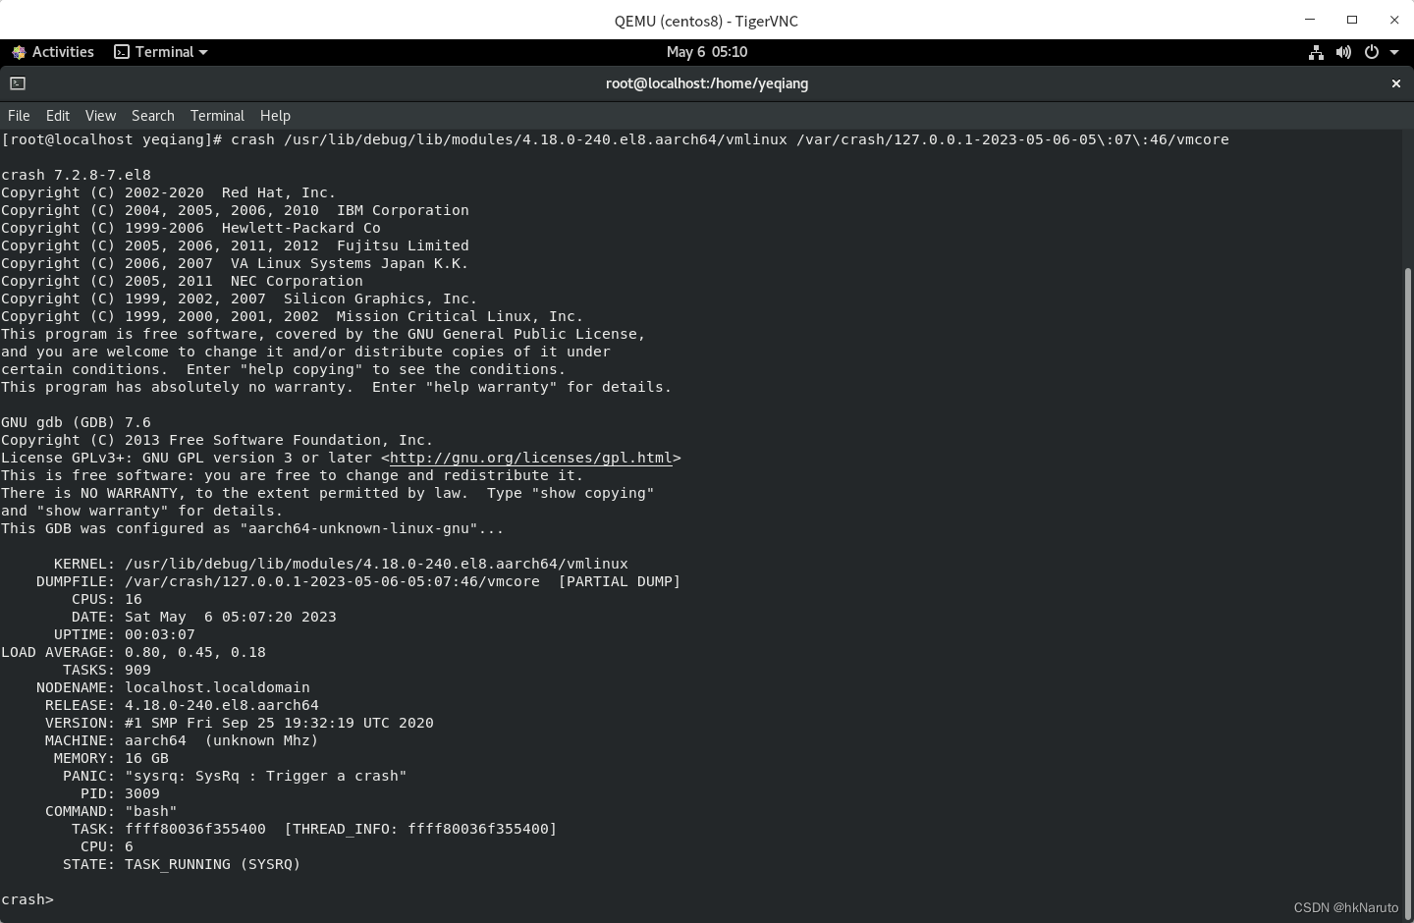Image resolution: width=1414 pixels, height=923 pixels.
Task: Open the Help menu
Action: [x=275, y=116]
